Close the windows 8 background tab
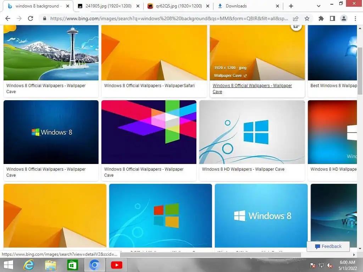Screen dimensions: 363x272 click(68, 6)
